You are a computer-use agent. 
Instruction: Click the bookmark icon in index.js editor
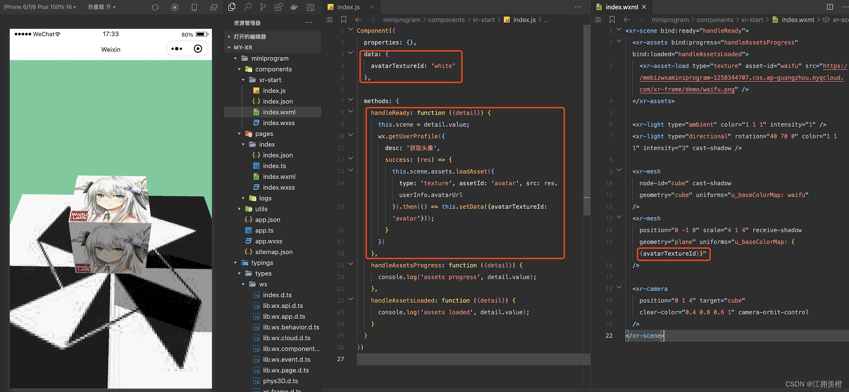344,19
